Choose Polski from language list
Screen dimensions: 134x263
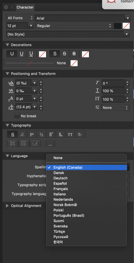click(87, 210)
